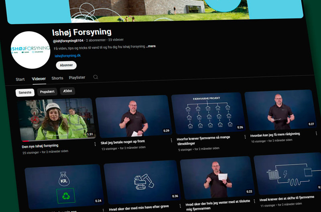Open the ishojforsyning.dk website link

coord(67,56)
